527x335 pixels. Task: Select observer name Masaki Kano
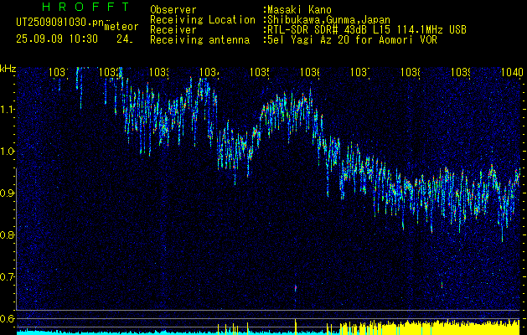299,10
